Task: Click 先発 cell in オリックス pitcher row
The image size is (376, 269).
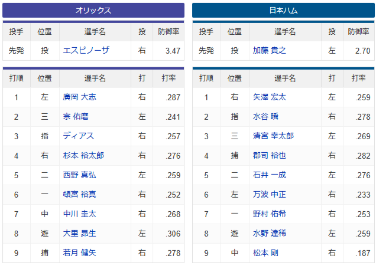Action: pyautogui.click(x=17, y=50)
